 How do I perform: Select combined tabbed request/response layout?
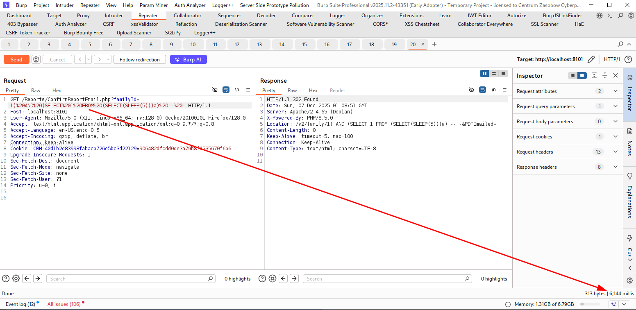pyautogui.click(x=503, y=73)
